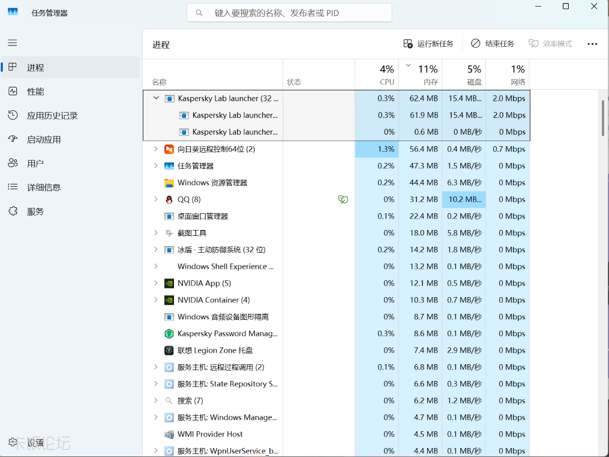Open the three-dots more options menu

tap(592, 44)
